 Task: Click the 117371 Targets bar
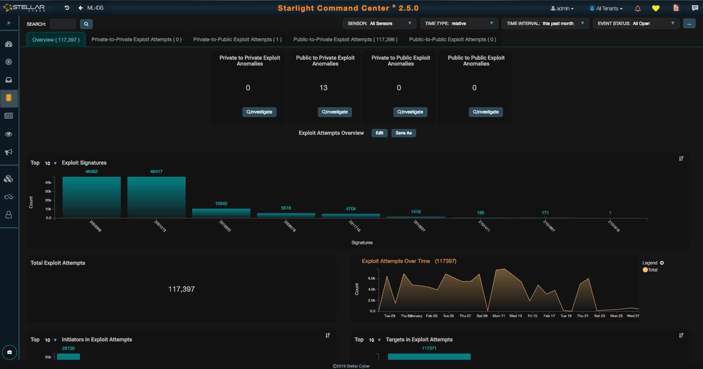429,356
